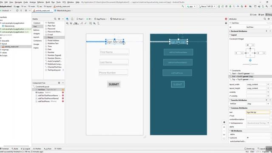Select the Common palette category
Screen dimensions: 272x153
tap(37, 23)
